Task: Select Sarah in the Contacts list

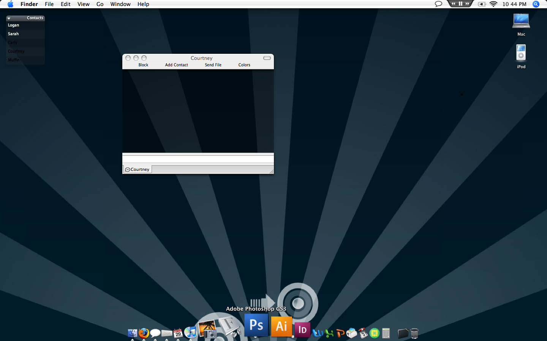Action: click(25, 34)
